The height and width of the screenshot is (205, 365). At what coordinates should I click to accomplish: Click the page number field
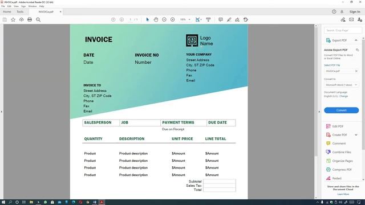click(131, 20)
